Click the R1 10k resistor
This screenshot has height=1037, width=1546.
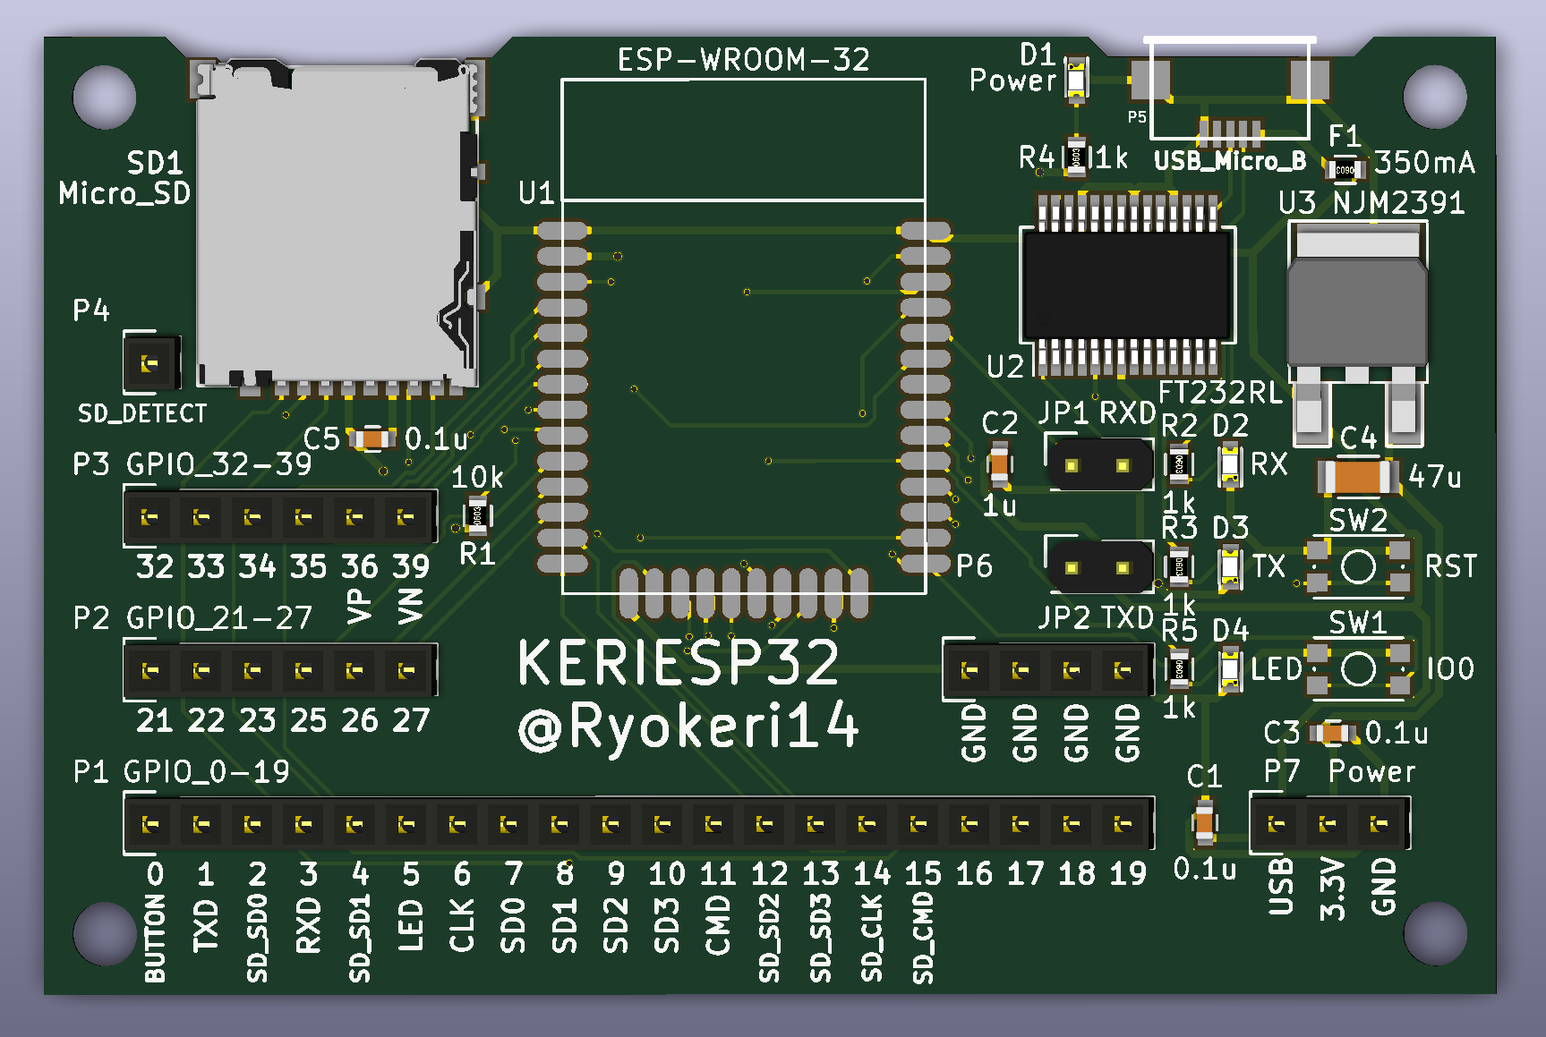[477, 515]
